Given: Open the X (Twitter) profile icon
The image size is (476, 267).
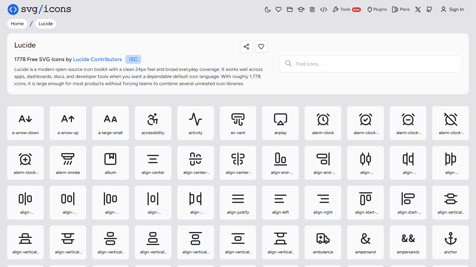Looking at the screenshot, I should click(x=418, y=9).
